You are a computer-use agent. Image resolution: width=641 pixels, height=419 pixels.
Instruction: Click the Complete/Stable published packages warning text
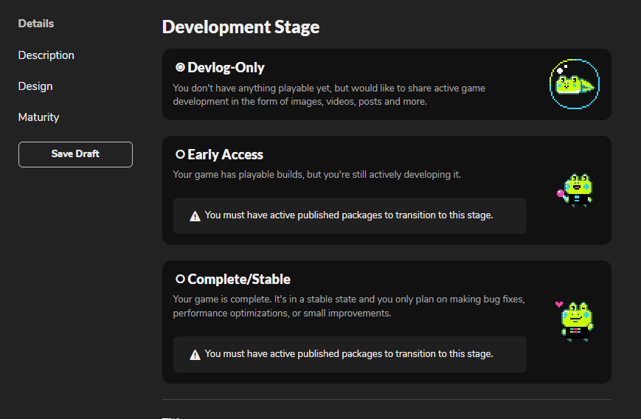(x=349, y=354)
